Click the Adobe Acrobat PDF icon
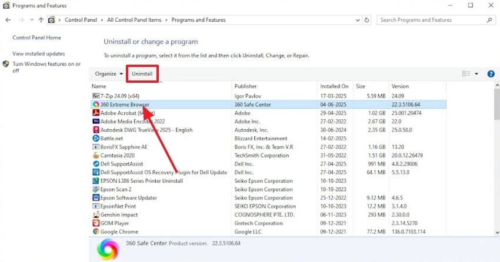 [96, 113]
